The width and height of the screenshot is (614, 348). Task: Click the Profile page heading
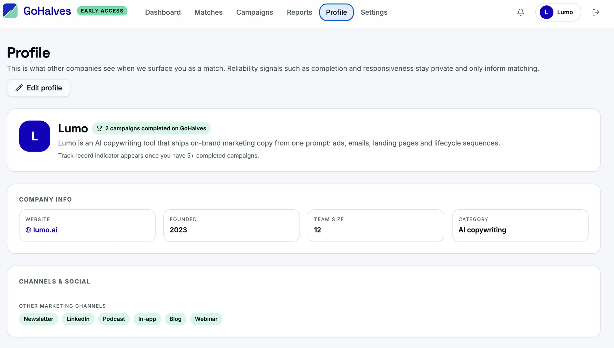click(x=28, y=53)
